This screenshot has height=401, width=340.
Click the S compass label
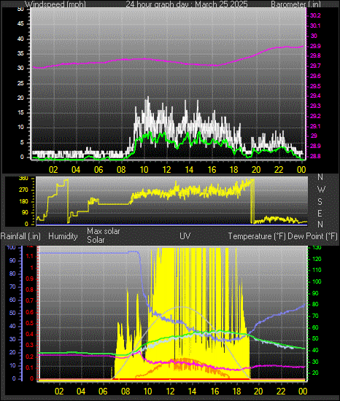click(x=320, y=202)
